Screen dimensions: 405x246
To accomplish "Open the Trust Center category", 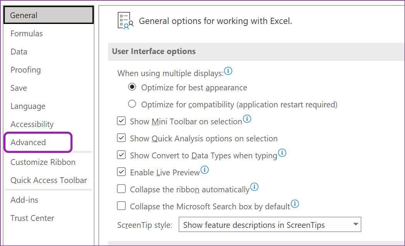I will (32, 218).
